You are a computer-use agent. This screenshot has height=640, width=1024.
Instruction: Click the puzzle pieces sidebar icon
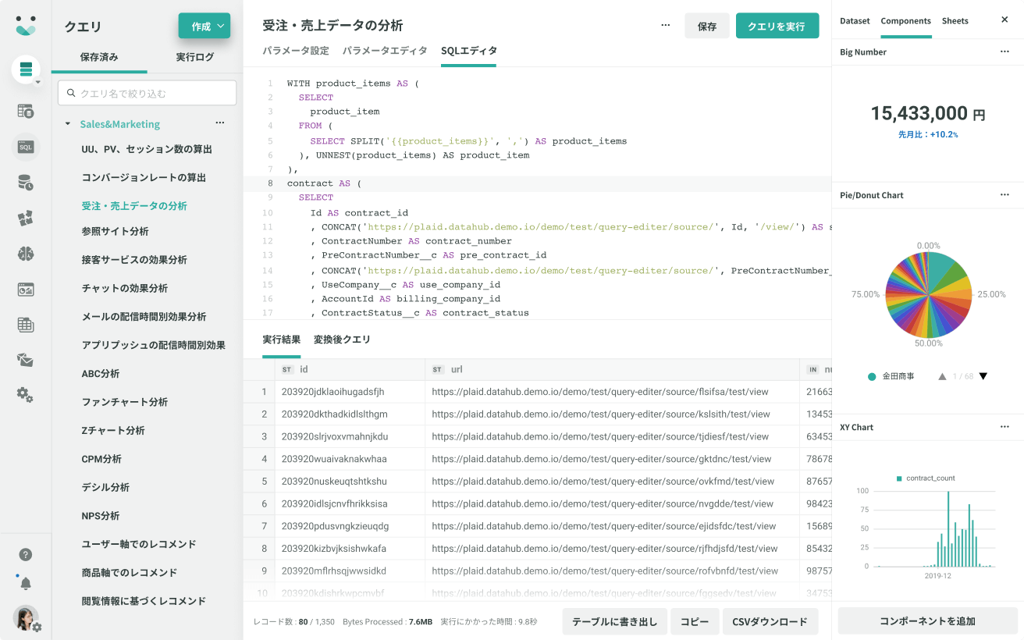tap(26, 218)
